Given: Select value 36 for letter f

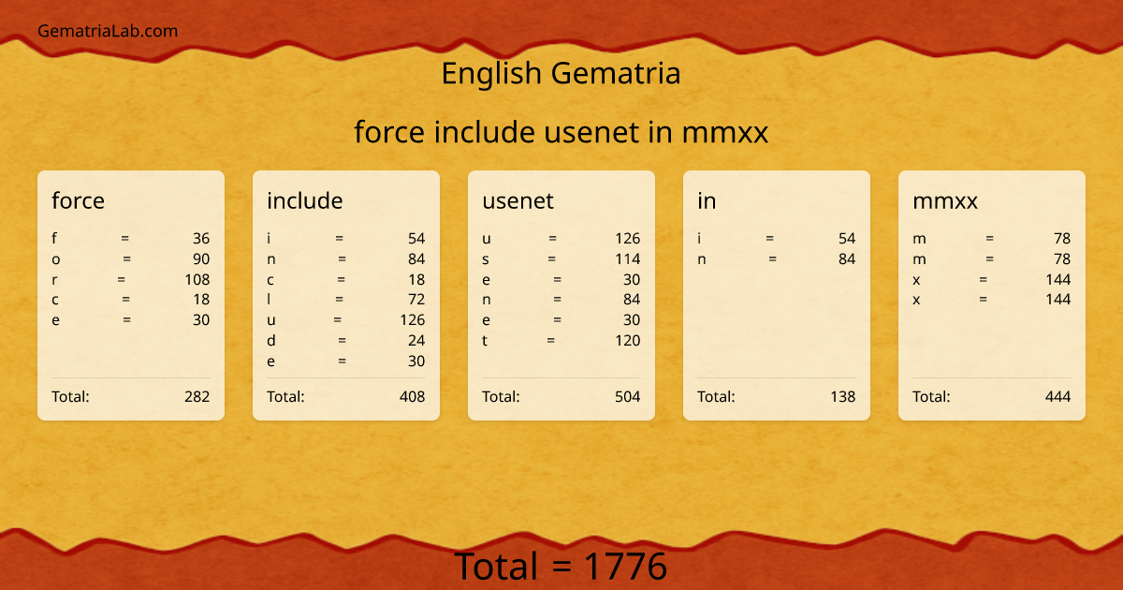Looking at the screenshot, I should (201, 238).
